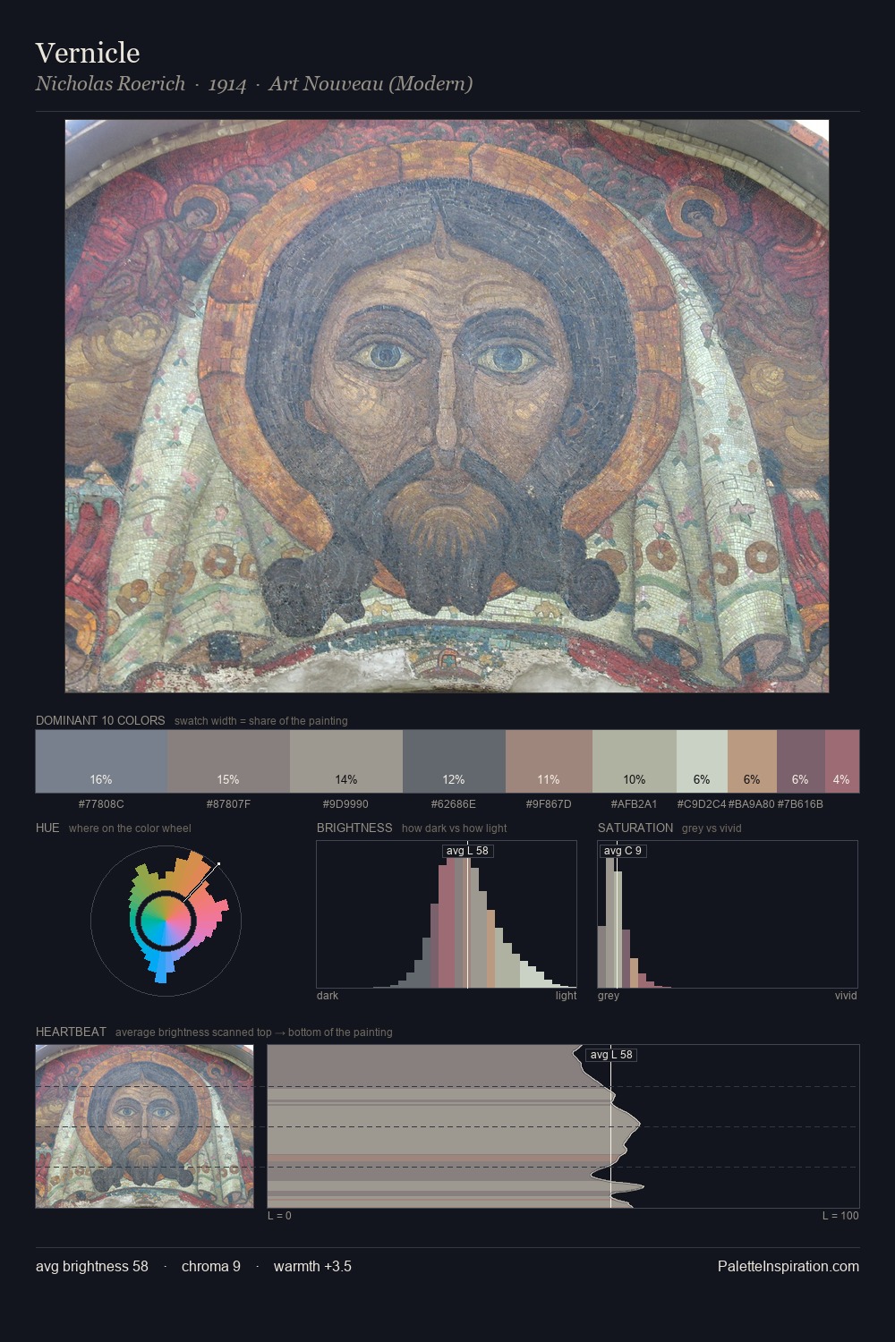Select the #C9D2C4 light swatch
Image resolution: width=895 pixels, height=1342 pixels.
702,761
